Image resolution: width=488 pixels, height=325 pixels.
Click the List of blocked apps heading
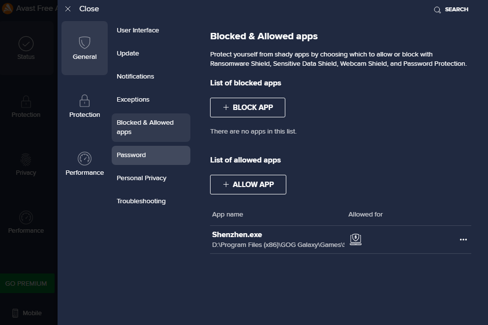click(245, 83)
